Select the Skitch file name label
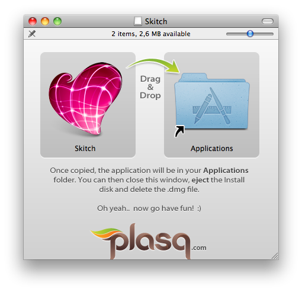This screenshot has height=292, width=302. (85, 149)
